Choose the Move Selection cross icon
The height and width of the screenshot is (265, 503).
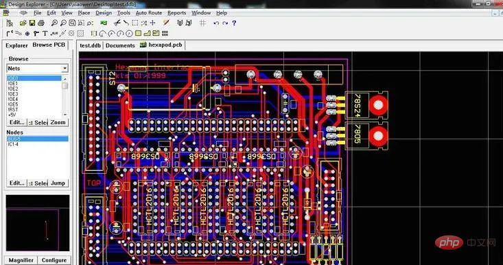tap(153, 23)
